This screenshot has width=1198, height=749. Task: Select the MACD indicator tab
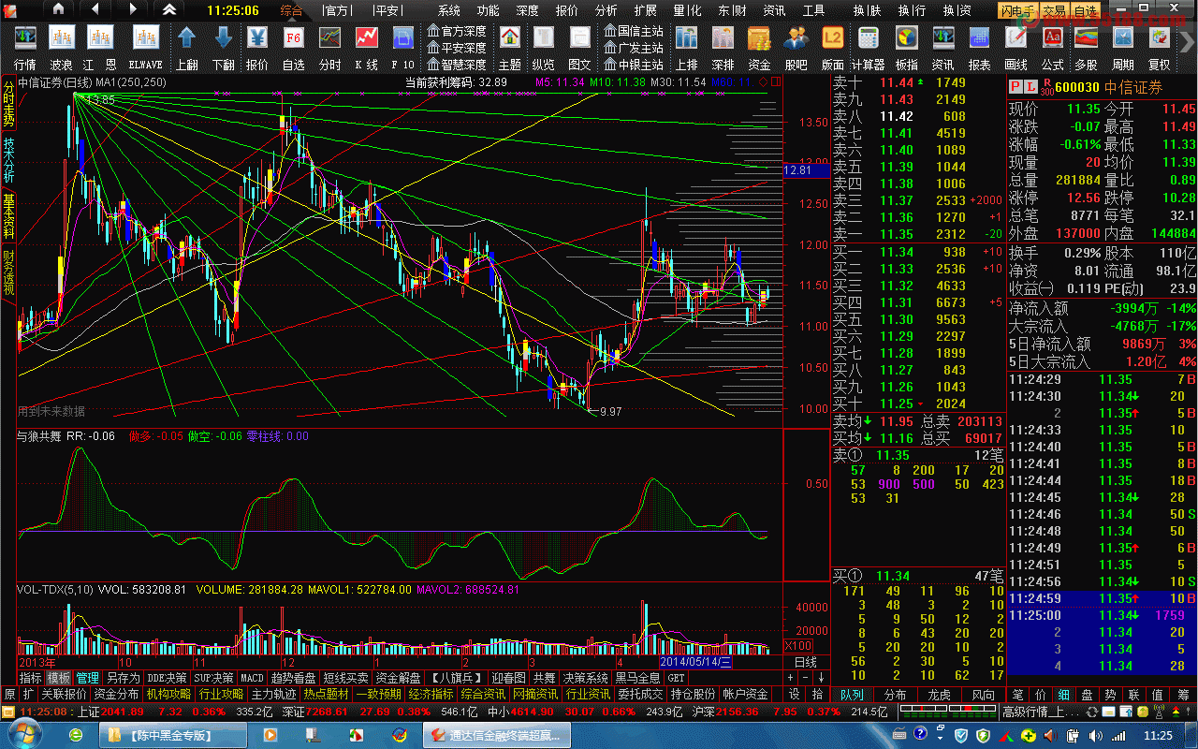tap(252, 678)
